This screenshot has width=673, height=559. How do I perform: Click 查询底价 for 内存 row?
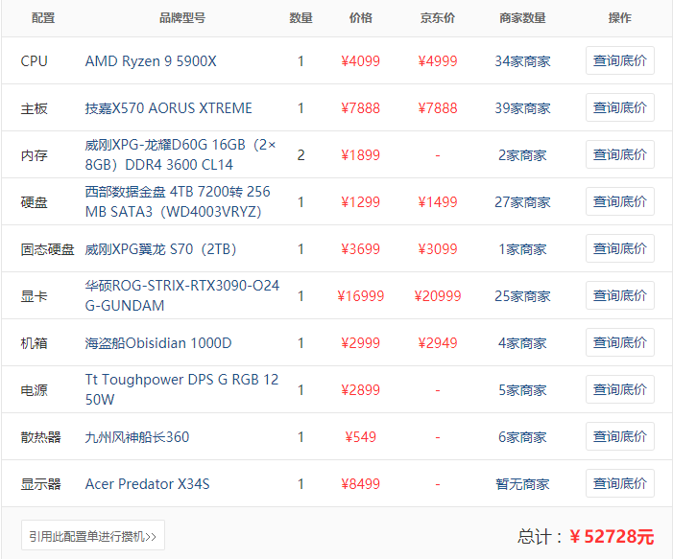point(619,155)
